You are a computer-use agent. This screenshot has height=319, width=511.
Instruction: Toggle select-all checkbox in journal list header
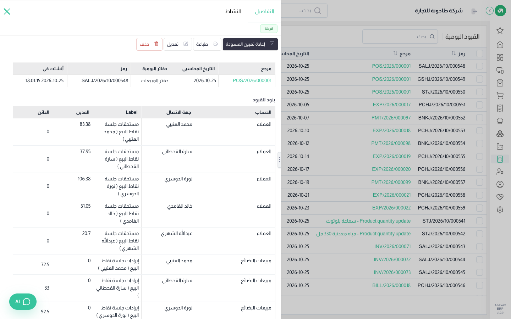point(479,54)
